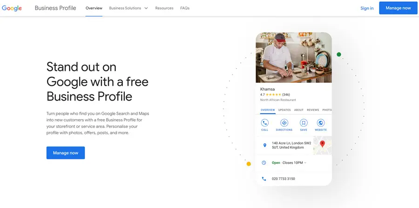Click the phone icon beside 020 7733 3150
This screenshot has width=419, height=208.
264,179
